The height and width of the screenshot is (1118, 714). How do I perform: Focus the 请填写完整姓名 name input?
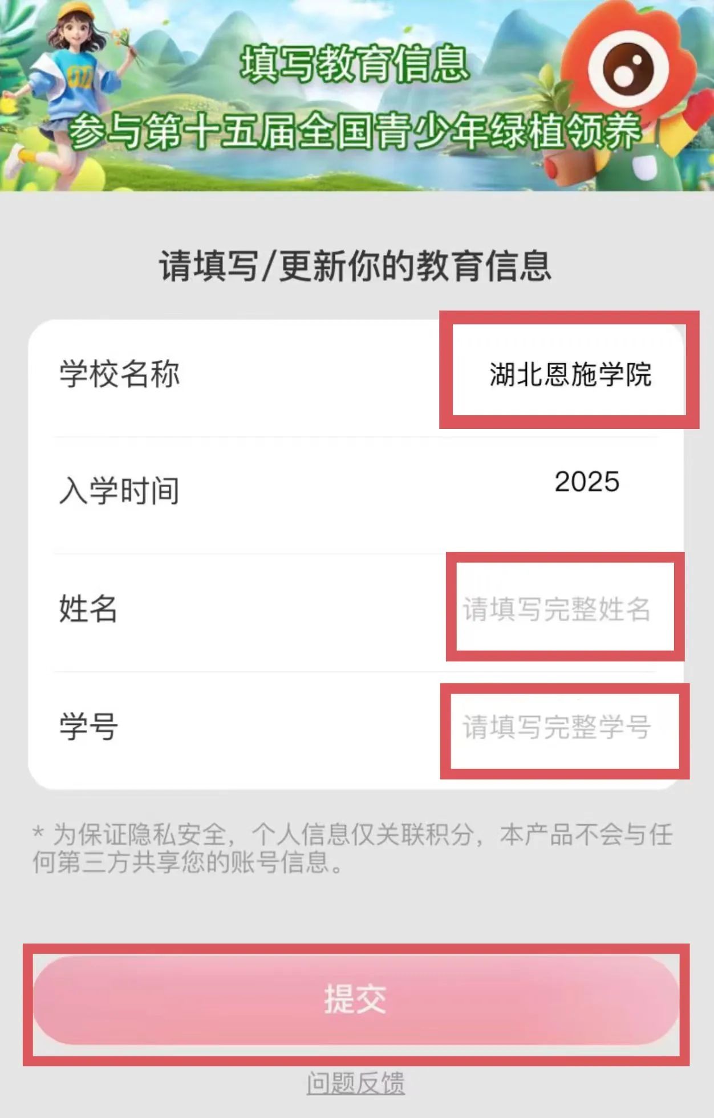click(557, 609)
